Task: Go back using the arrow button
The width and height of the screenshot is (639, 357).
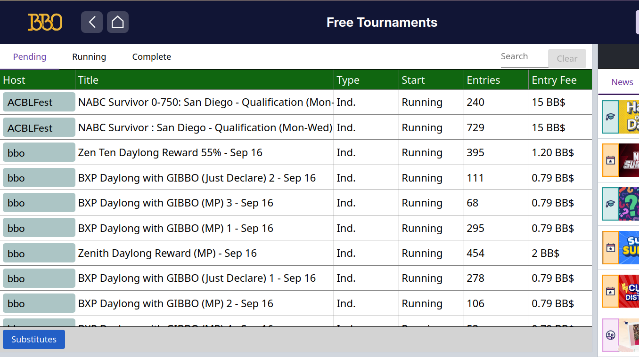Action: click(92, 22)
